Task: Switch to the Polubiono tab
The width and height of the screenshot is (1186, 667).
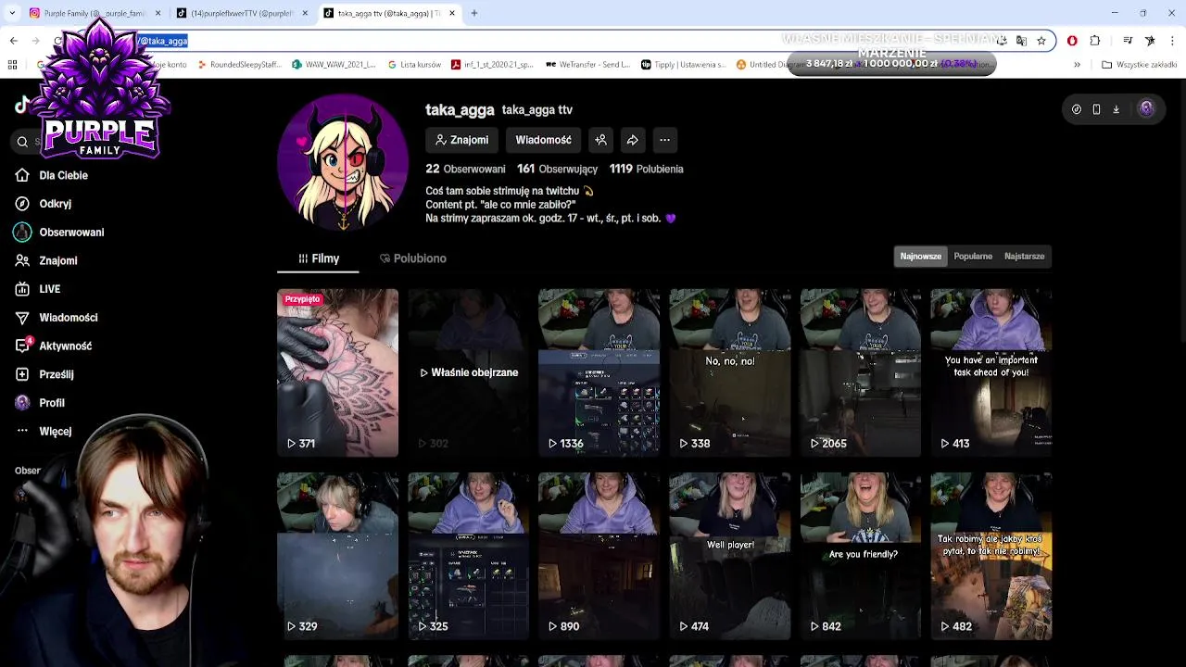Action: [x=412, y=258]
